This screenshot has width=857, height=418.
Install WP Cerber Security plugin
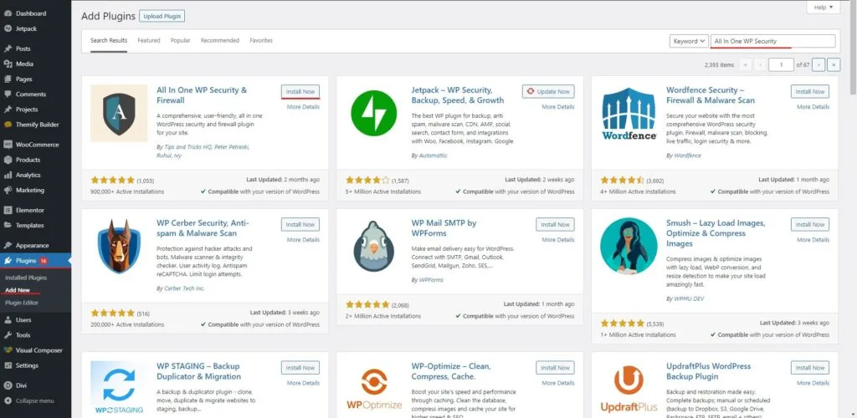tap(300, 224)
